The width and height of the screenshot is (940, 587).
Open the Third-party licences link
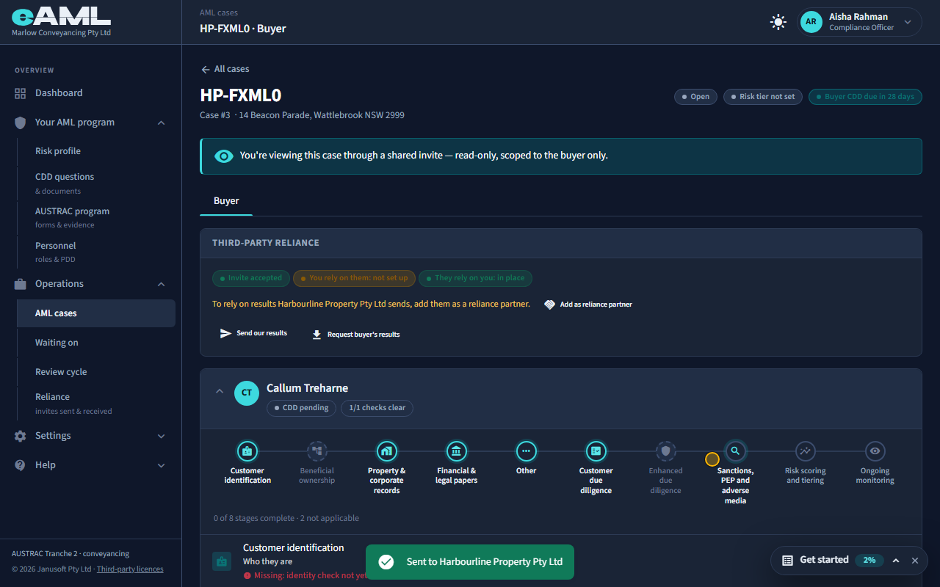click(x=130, y=569)
